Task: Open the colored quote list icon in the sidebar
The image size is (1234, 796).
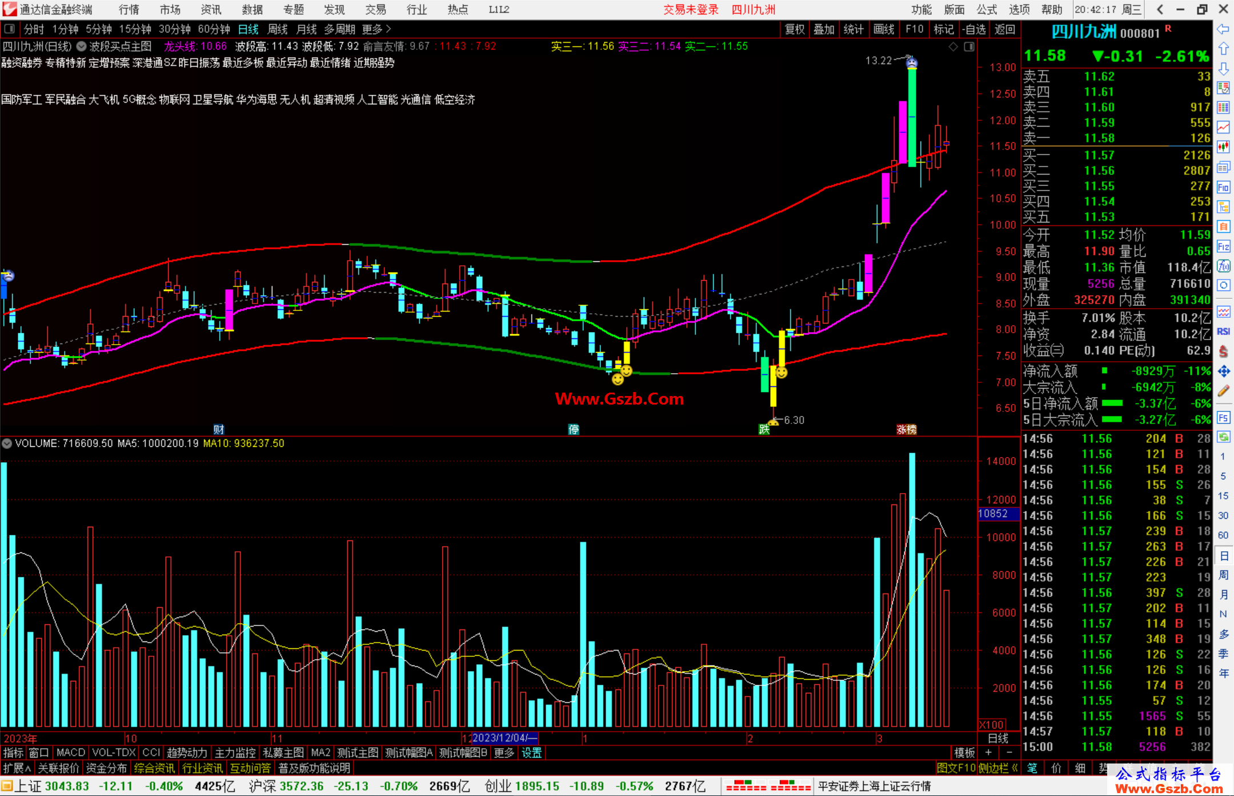Action: 1223,88
